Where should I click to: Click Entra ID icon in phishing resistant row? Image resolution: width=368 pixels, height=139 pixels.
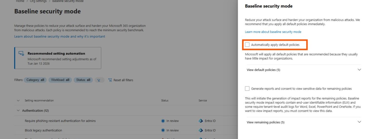tap(201, 121)
